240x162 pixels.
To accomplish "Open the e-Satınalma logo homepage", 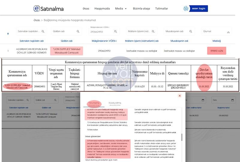I will click(48, 9).
